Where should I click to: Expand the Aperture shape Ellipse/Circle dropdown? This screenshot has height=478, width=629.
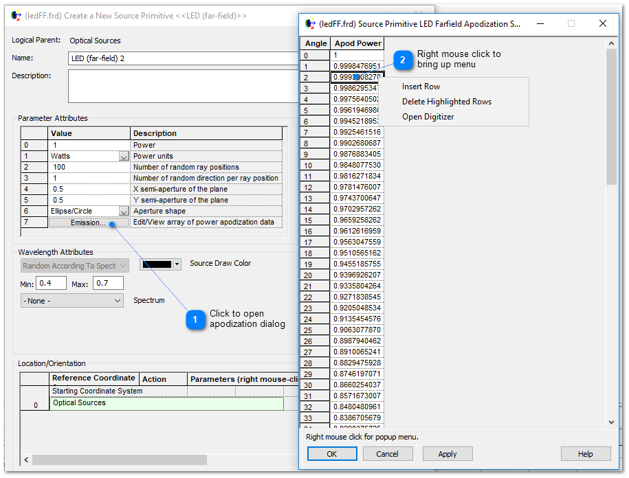click(x=124, y=212)
